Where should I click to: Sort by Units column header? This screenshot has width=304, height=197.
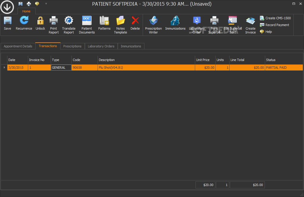point(222,60)
